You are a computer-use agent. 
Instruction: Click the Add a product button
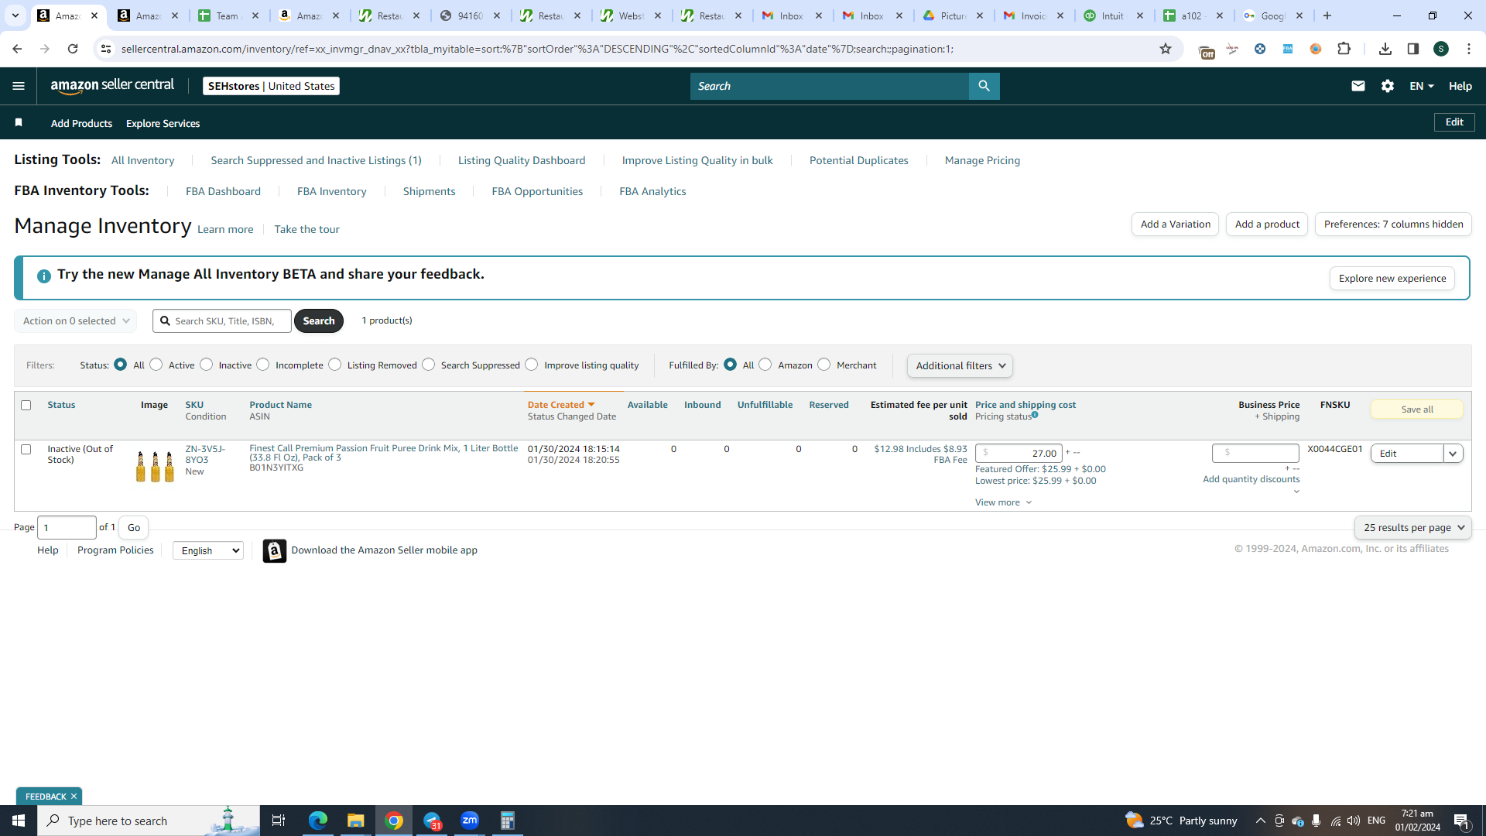[x=1267, y=224]
